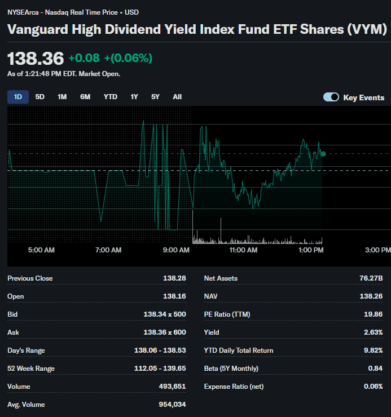Viewport: 391px width, 417px height.
Task: Open the 1Y chart range
Action: pos(134,97)
